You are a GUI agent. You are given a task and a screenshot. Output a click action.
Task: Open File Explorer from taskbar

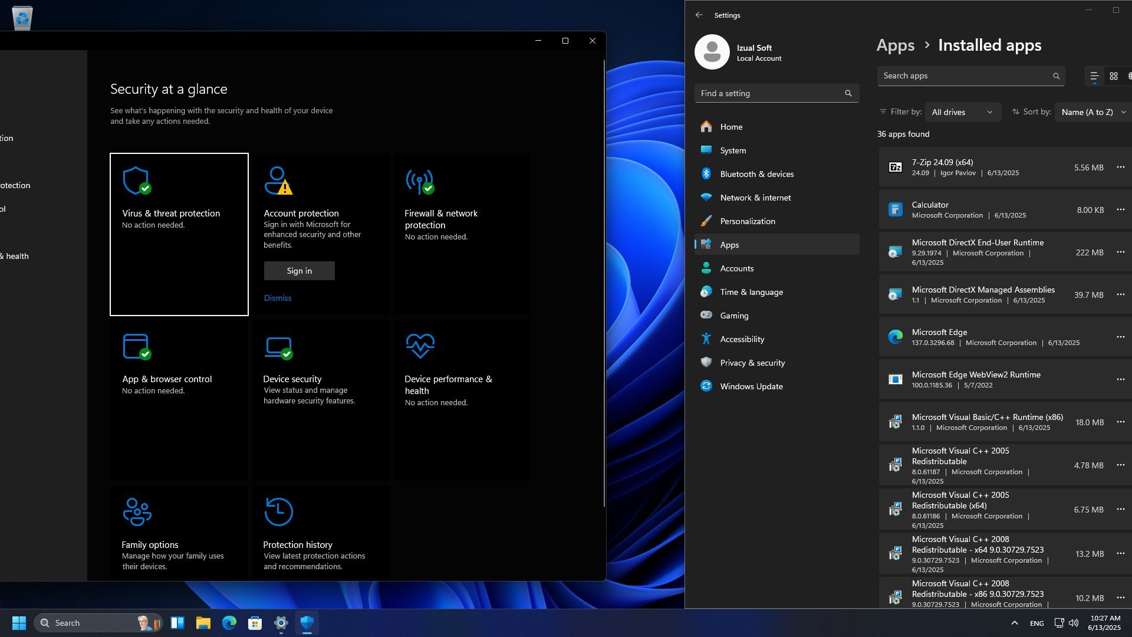pyautogui.click(x=203, y=623)
